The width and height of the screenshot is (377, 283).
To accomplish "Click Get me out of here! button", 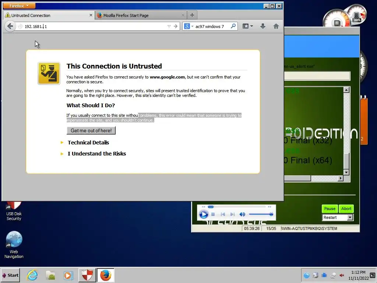I will pyautogui.click(x=91, y=130).
